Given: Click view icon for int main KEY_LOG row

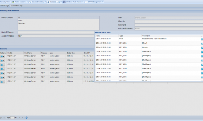Looking at the screenshot, I should [x=202, y=48].
